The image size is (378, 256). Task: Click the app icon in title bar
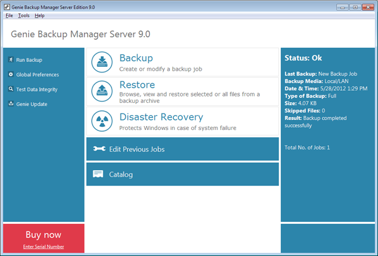(x=6, y=6)
